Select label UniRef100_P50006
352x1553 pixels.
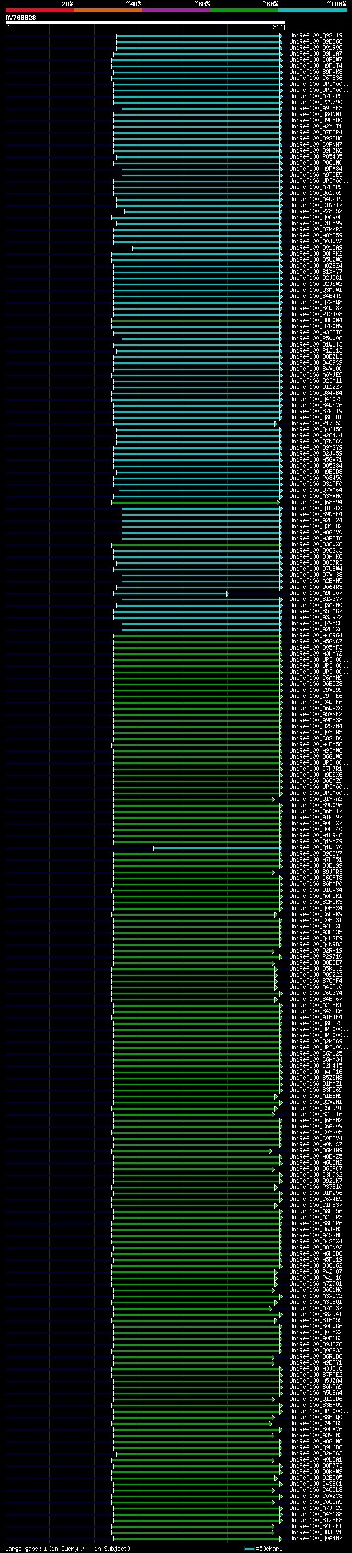pos(316,339)
